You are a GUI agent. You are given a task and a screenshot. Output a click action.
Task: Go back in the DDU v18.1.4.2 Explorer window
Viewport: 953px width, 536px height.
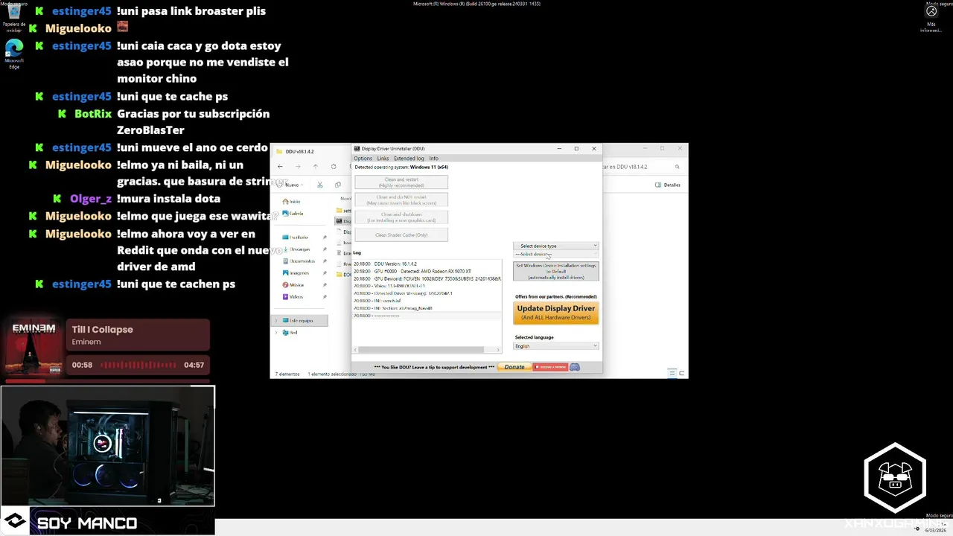pyautogui.click(x=280, y=167)
